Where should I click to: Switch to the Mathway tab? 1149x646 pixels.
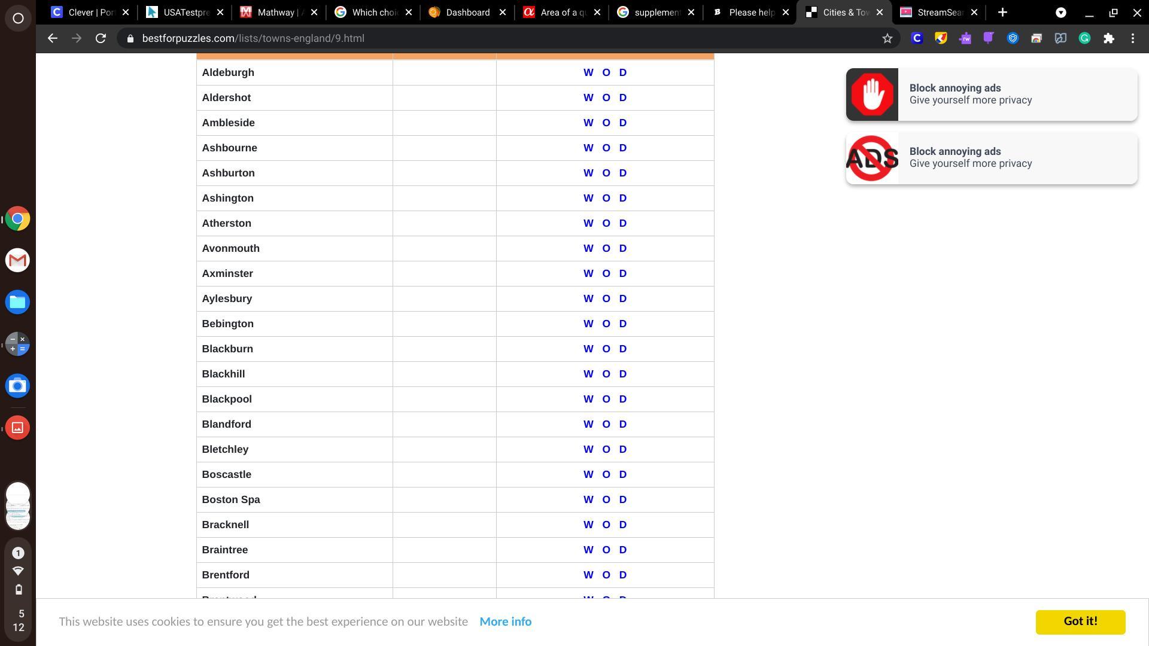(275, 12)
